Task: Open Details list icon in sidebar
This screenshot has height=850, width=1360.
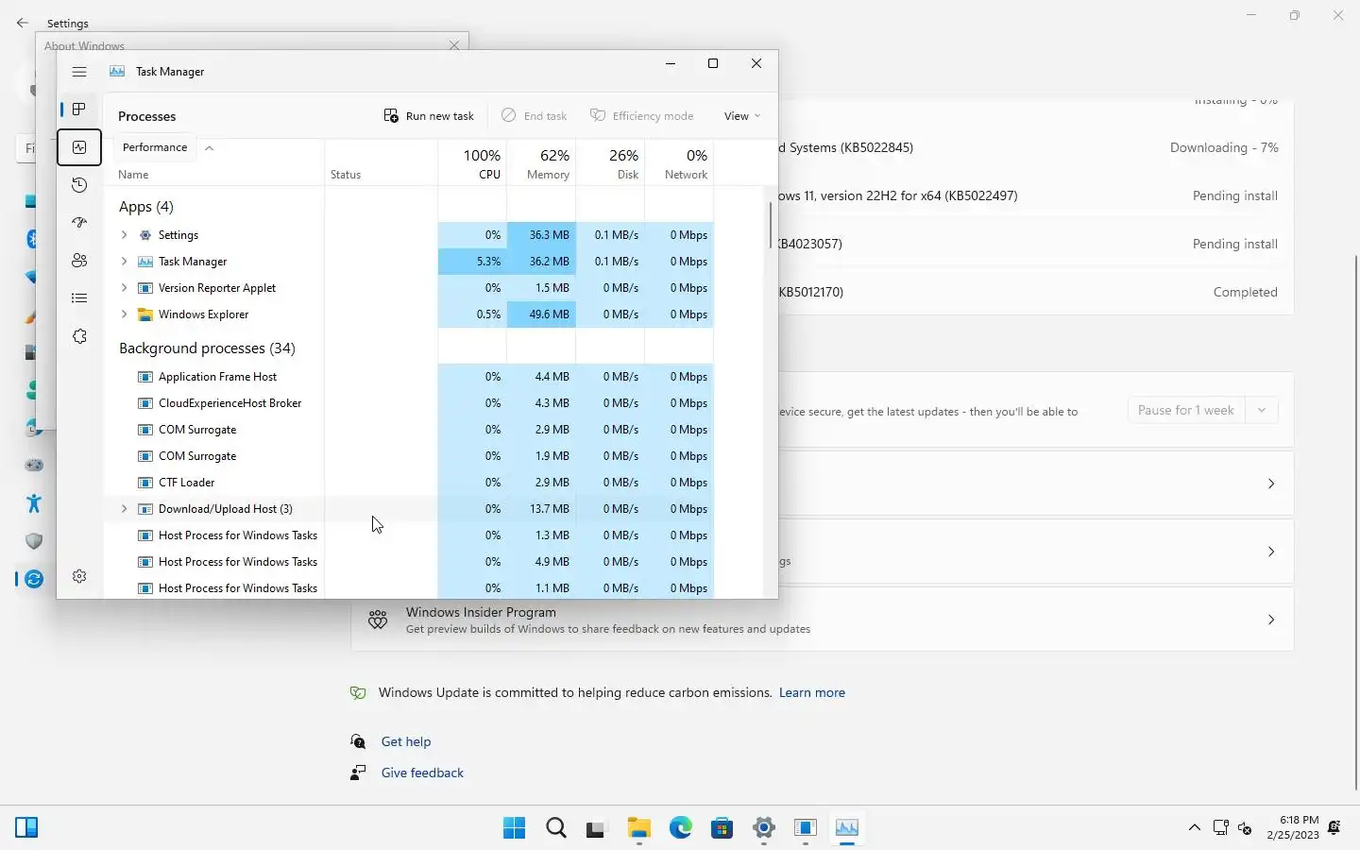Action: tap(79, 298)
